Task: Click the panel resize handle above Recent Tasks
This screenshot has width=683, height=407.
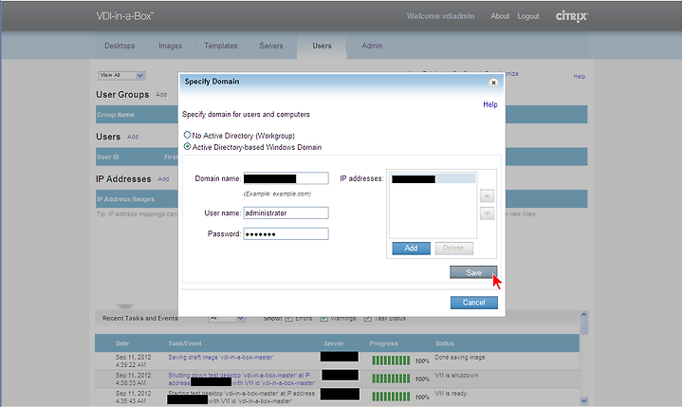Action: click(125, 306)
